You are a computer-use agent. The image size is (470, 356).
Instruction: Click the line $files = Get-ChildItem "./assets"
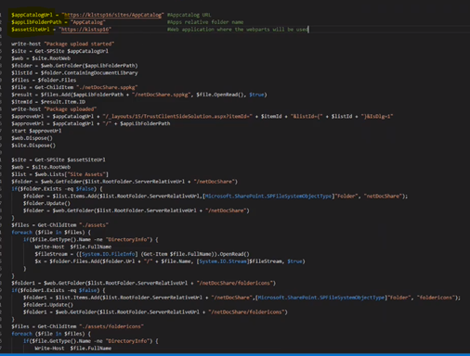tap(59, 225)
